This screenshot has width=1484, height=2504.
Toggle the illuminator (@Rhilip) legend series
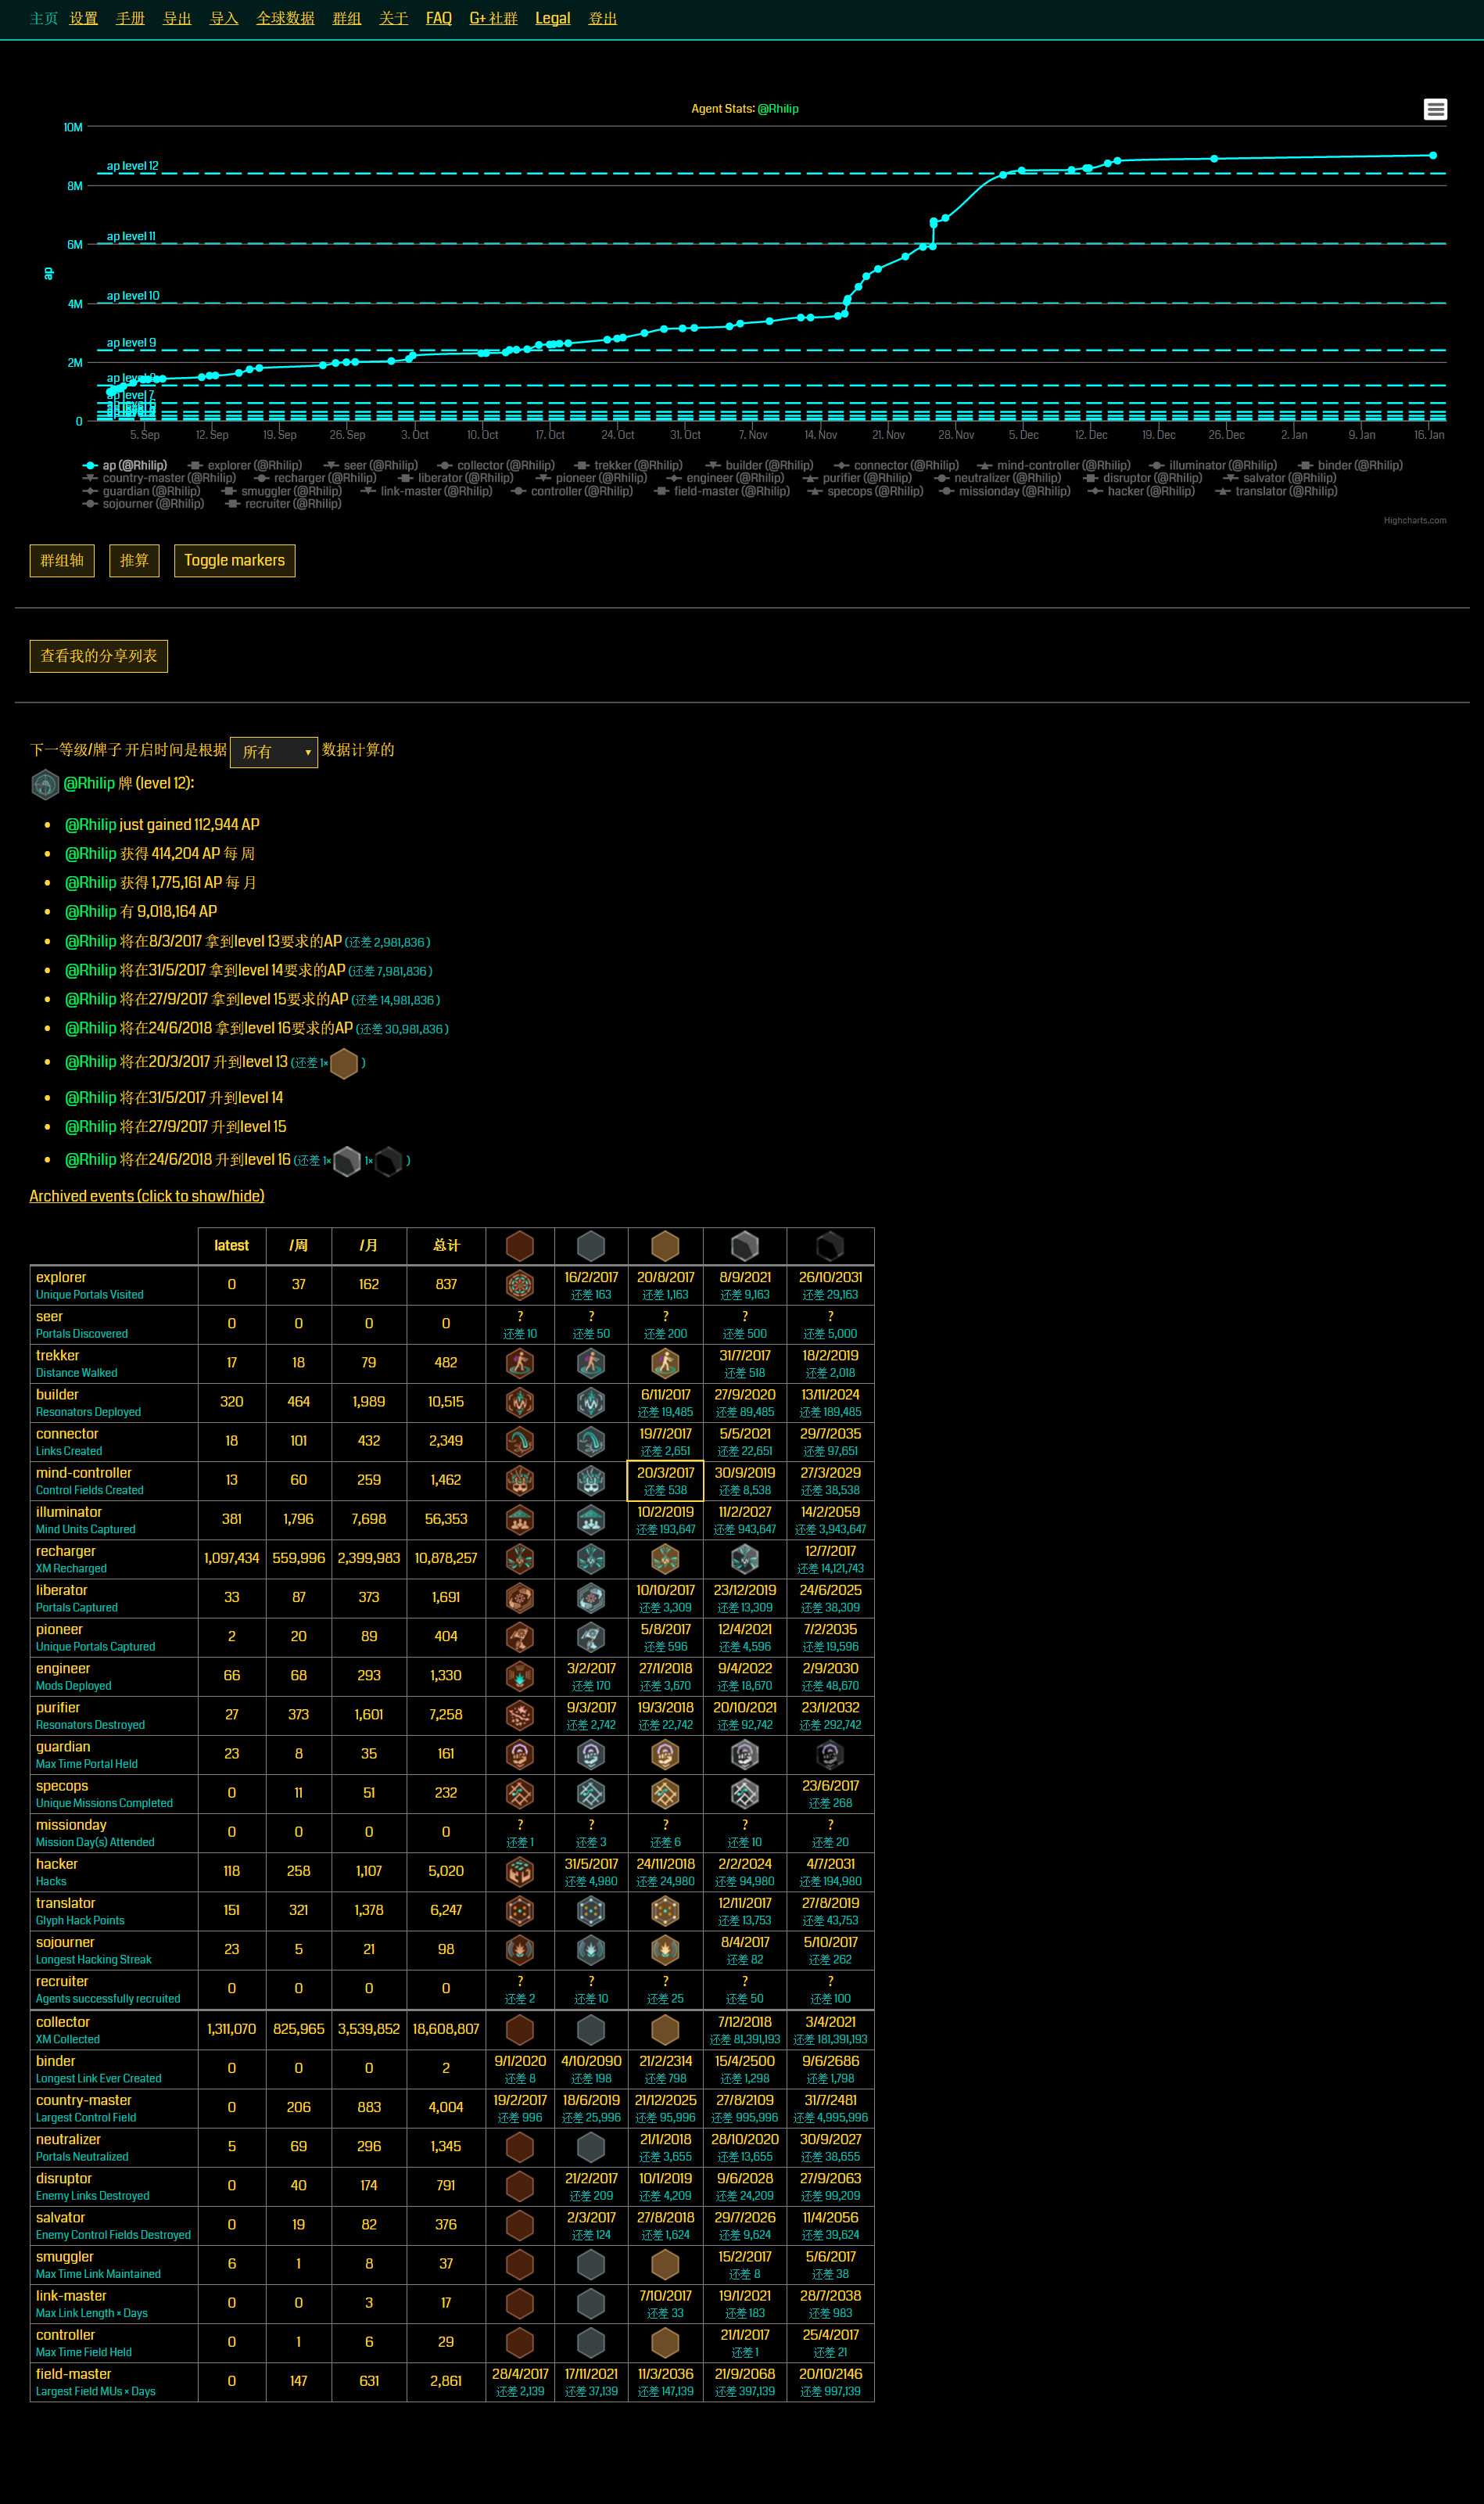pyautogui.click(x=1213, y=465)
